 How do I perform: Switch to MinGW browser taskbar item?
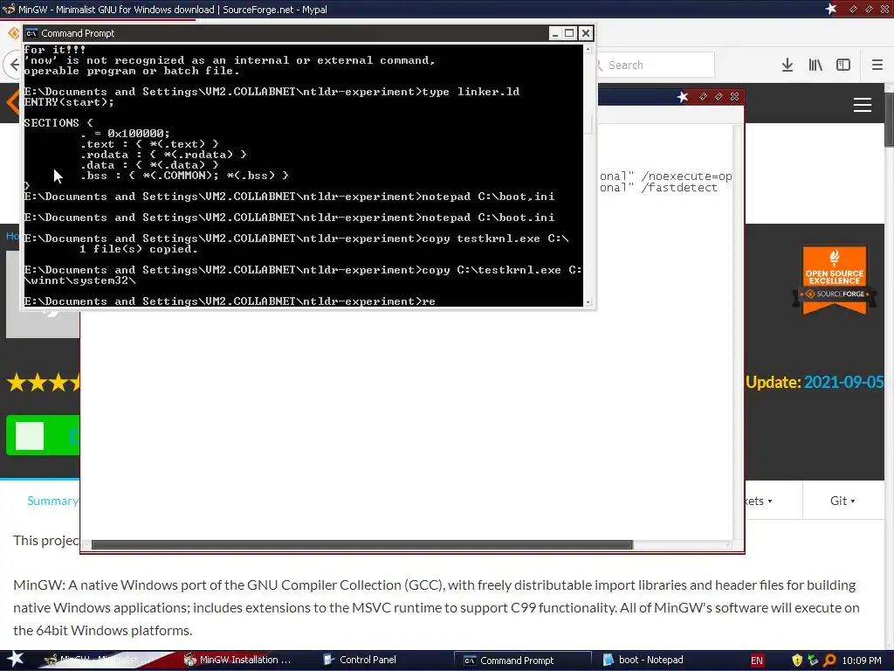tap(100, 660)
